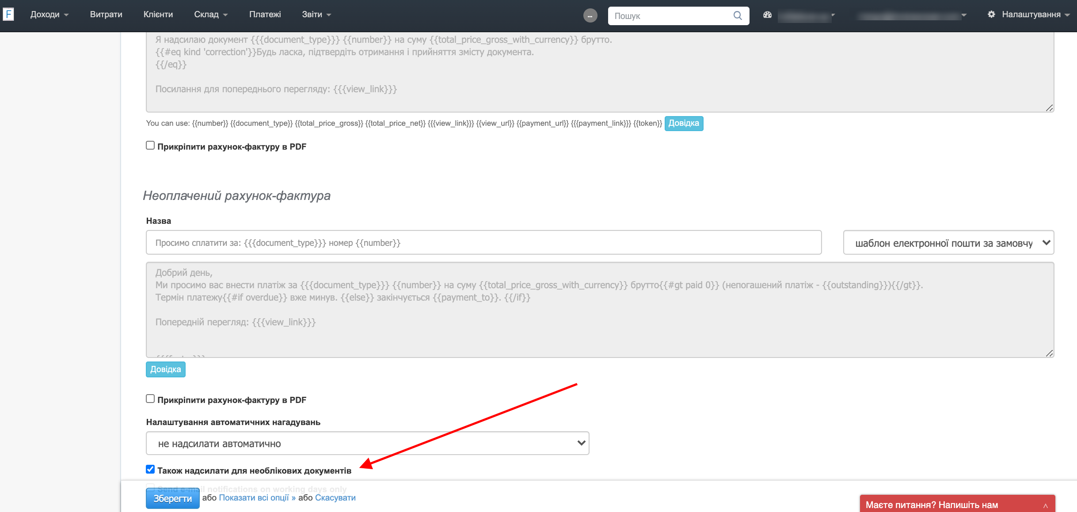Tick the unpaid invoice PDF attachment checkbox
The width and height of the screenshot is (1077, 512).
150,399
